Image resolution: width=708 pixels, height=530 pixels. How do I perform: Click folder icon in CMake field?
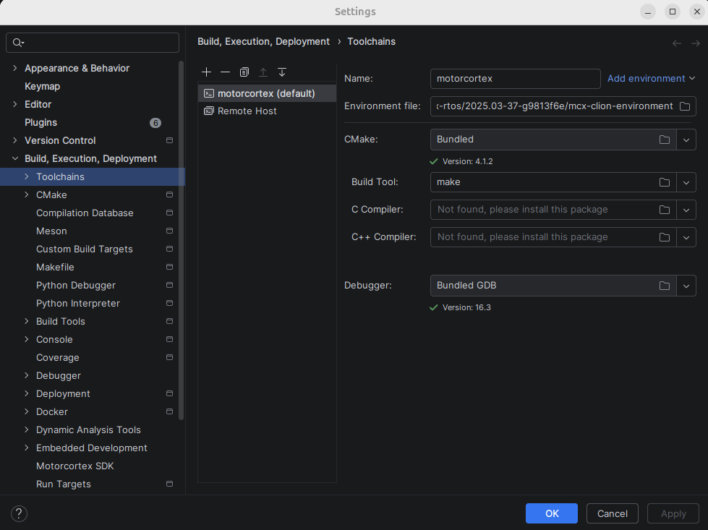pyautogui.click(x=664, y=140)
